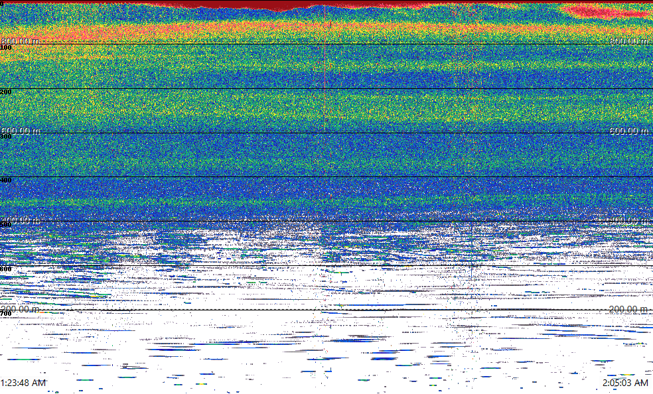Click the left-edge 400.00 m range label

coord(21,220)
